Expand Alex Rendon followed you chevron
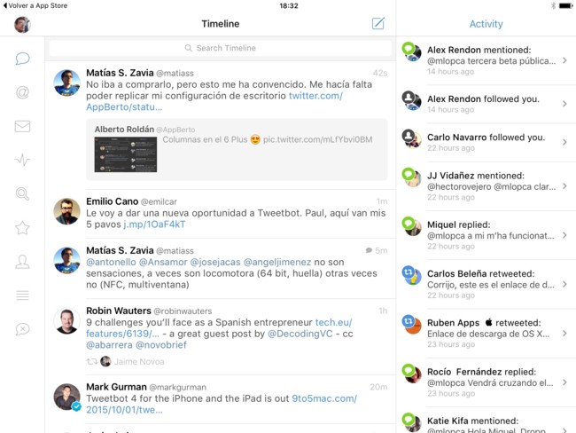Image resolution: width=576 pixels, height=433 pixels. click(x=564, y=104)
